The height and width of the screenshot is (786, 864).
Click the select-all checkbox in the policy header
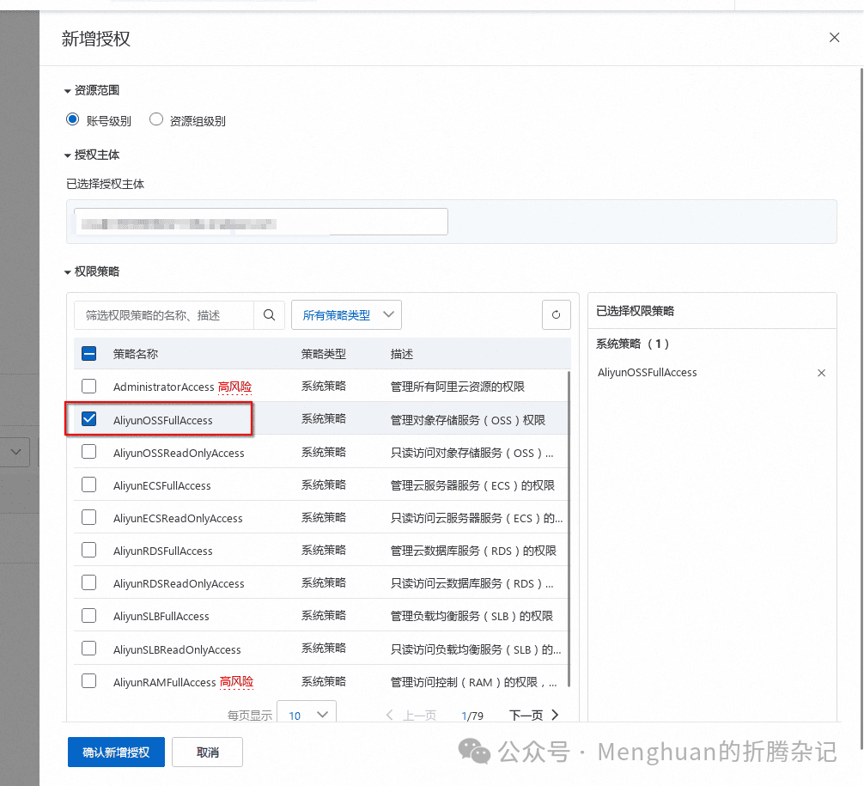pos(88,352)
